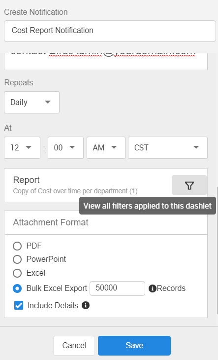Screen dimensions: 218x360
Task: Choose the Excel attachment format
Action: [17, 273]
